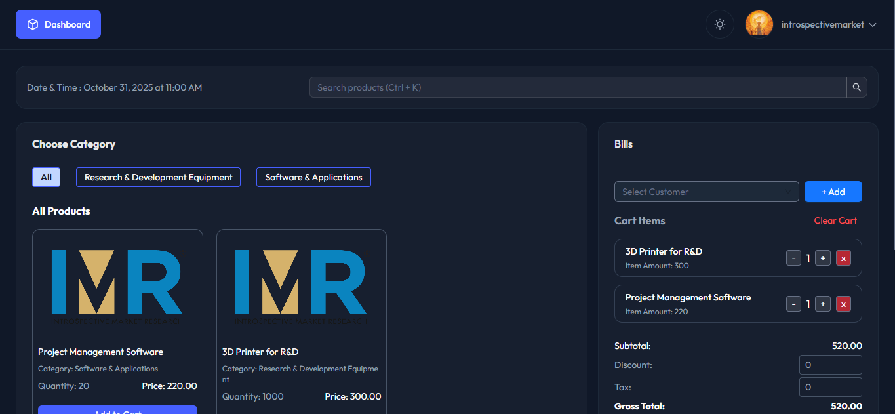The image size is (895, 414).
Task: Increase 3D Printer for R&D quantity
Action: click(x=823, y=258)
